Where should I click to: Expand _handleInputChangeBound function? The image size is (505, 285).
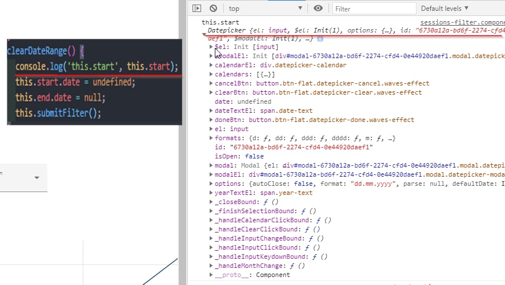pyautogui.click(x=211, y=238)
